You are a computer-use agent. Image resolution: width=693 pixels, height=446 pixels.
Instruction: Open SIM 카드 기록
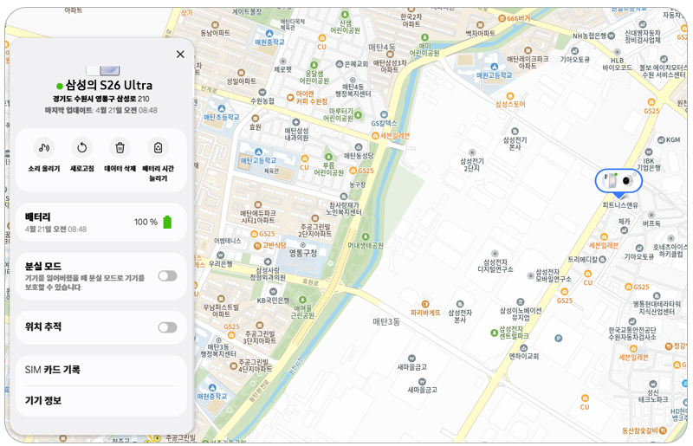101,370
